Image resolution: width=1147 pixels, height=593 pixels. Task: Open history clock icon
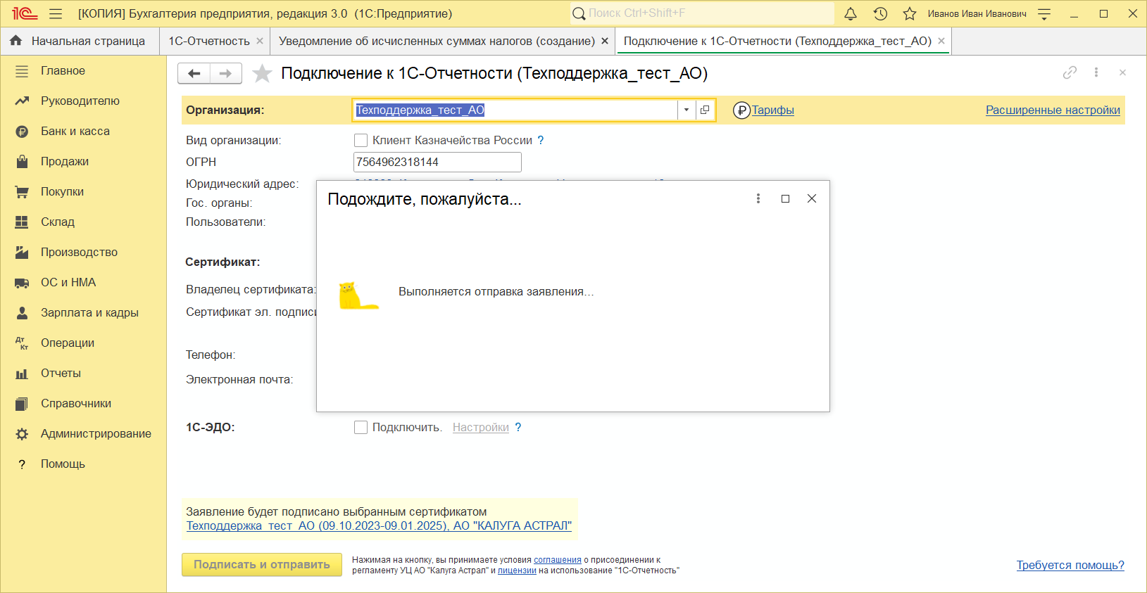880,13
